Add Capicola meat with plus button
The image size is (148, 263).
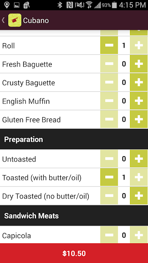point(139,235)
